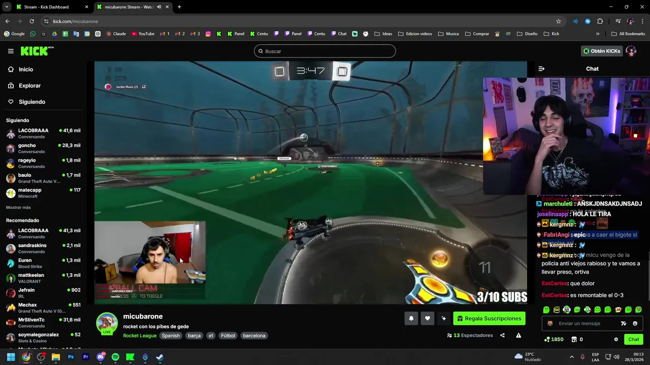
Task: Send message with green Chat button
Action: tap(634, 339)
